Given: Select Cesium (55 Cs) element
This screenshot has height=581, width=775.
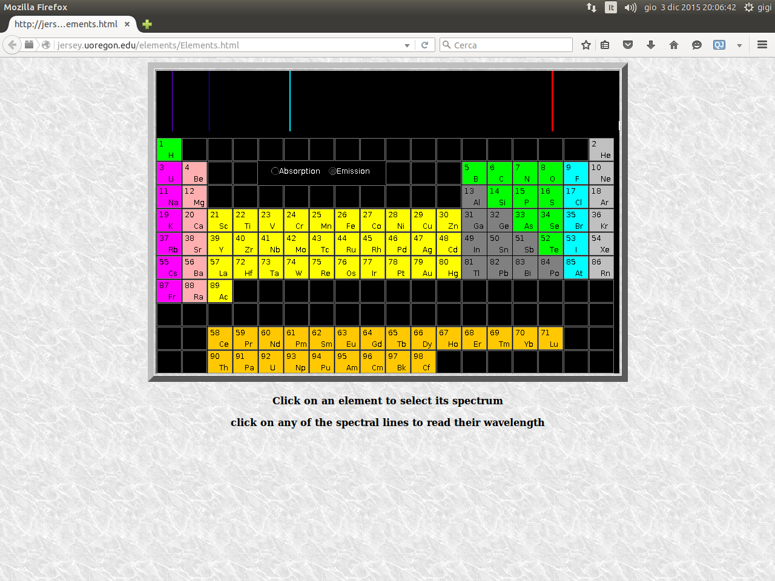Looking at the screenshot, I should pos(170,268).
